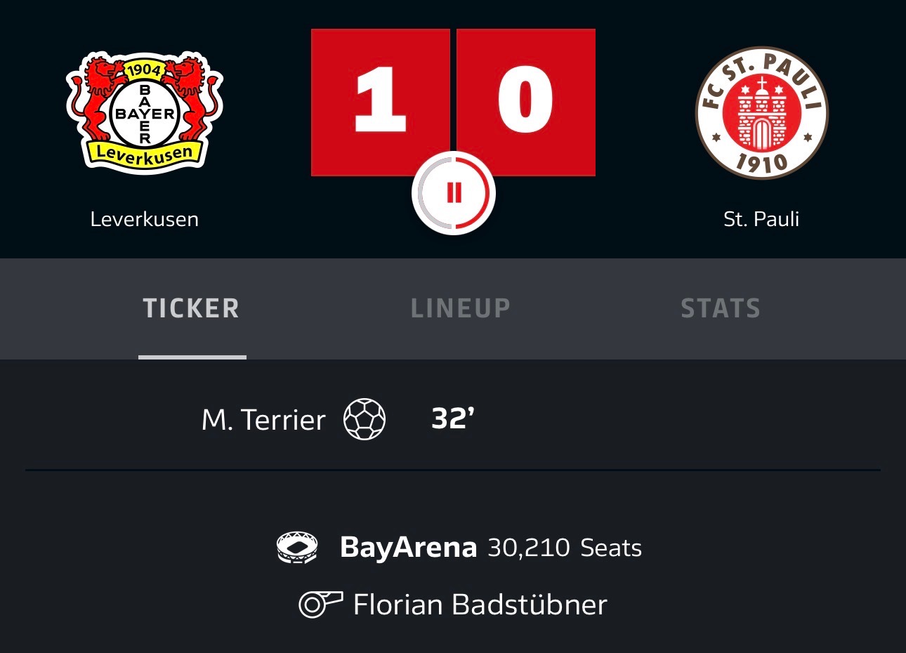This screenshot has width=906, height=653.
Task: Switch to the Stats tab
Action: point(721,308)
